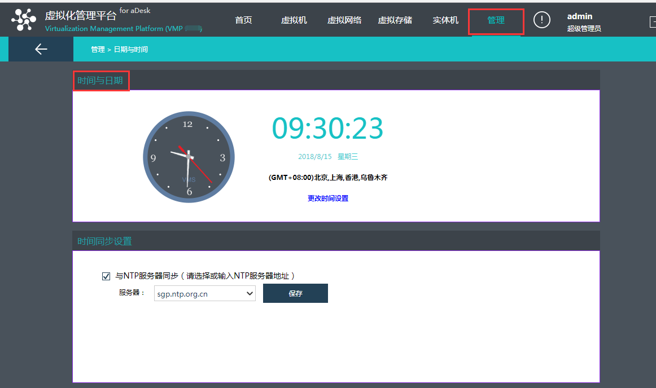Screen dimensions: 656x388
Task: Click the back arrow to return
Action: 40,49
